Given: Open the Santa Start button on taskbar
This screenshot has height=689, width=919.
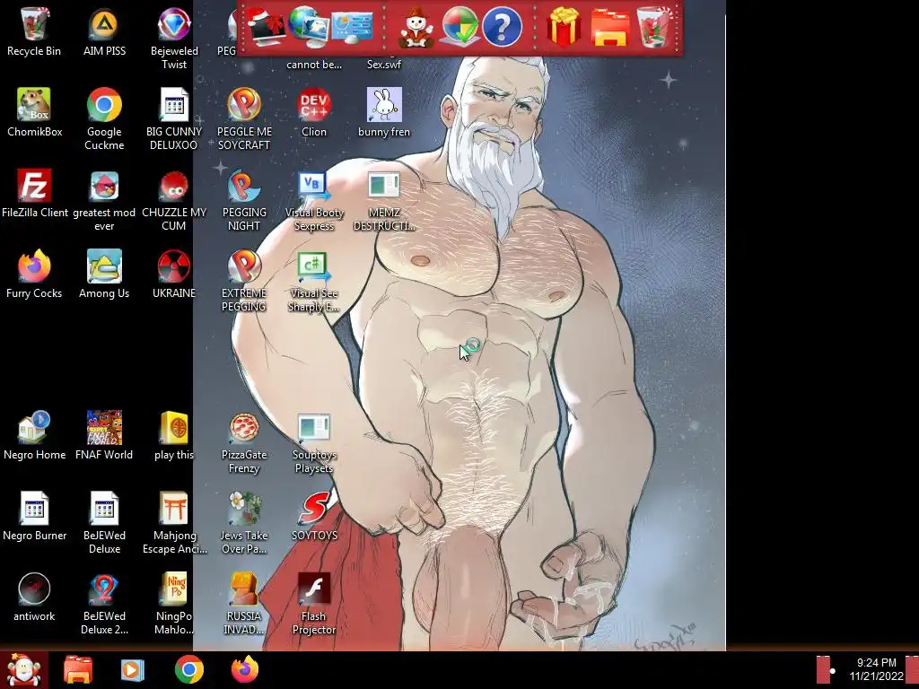Looking at the screenshot, I should click(23, 669).
